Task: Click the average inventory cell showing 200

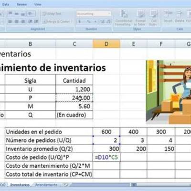Action: (x=134, y=149)
